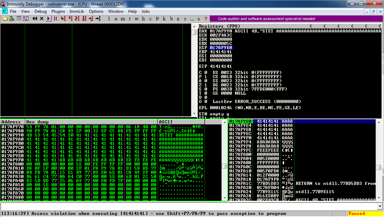384x217 pixels.
Task: Open Patches window with 'P' button
Action: tap(157, 19)
